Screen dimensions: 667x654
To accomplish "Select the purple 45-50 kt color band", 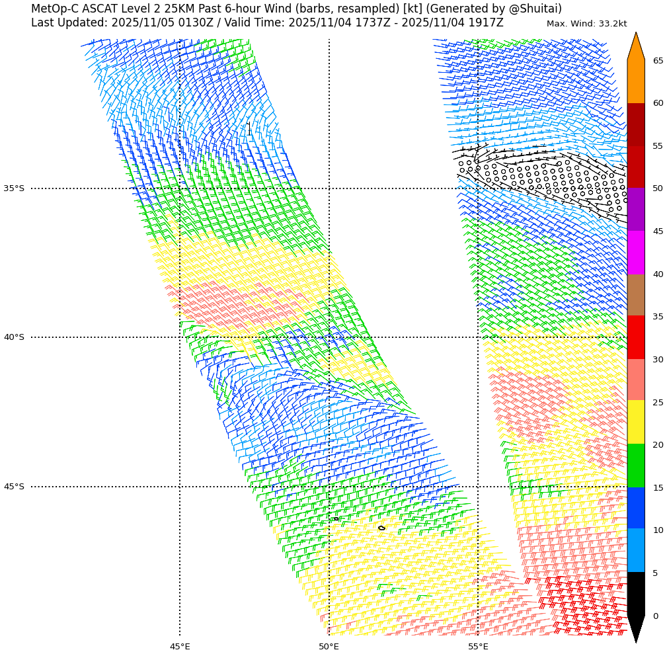I will point(635,209).
